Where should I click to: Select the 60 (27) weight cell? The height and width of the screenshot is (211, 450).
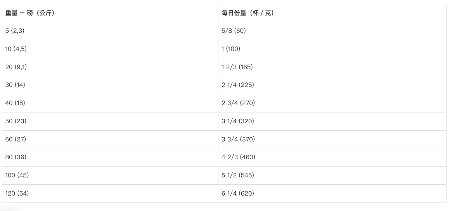[x=16, y=139]
